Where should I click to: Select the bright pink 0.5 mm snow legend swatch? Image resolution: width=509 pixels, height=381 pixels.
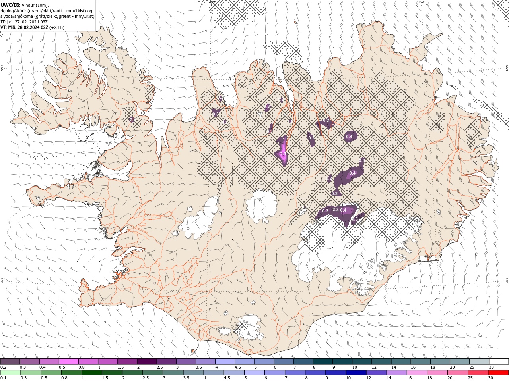point(69,362)
